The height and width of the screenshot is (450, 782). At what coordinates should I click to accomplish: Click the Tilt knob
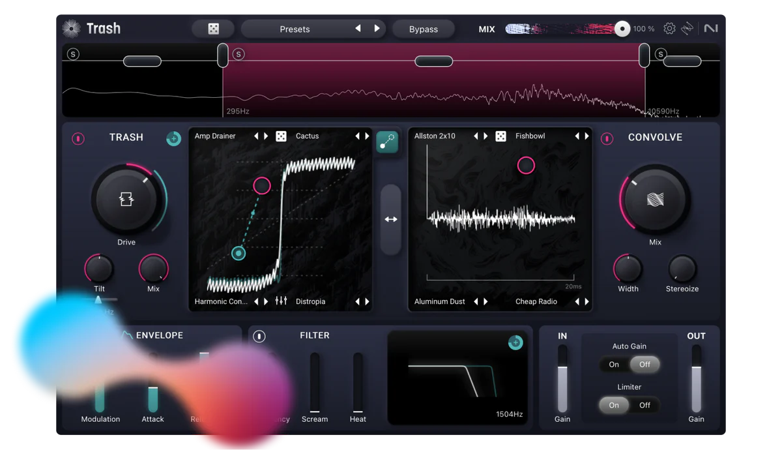coord(99,268)
